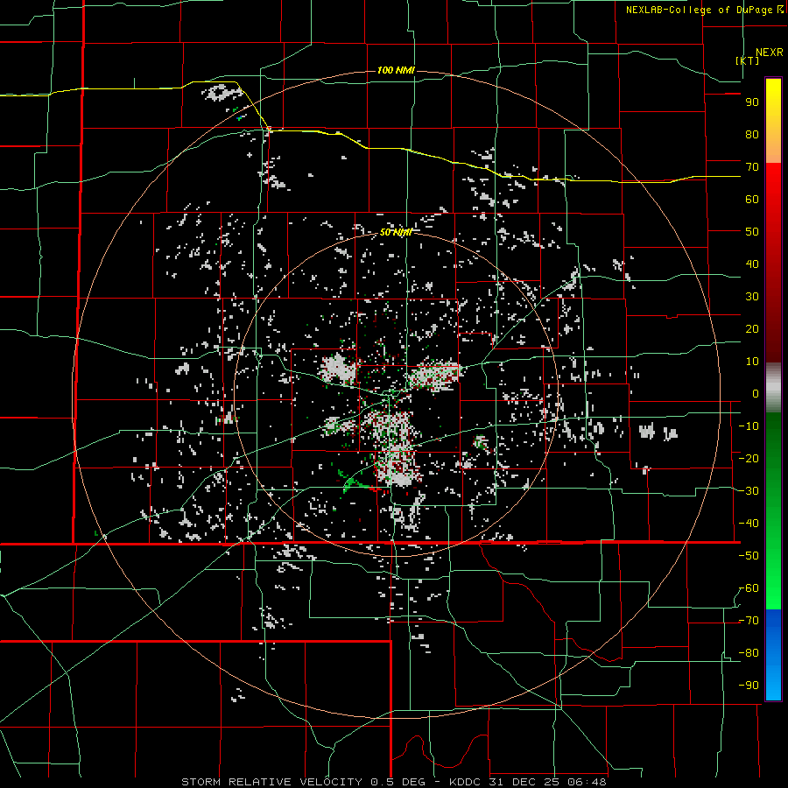788x788 pixels.
Task: Click the 40 value on velocity scale
Action: 752,264
